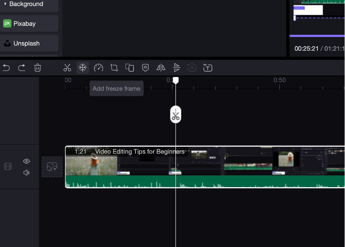Open the speed gauge tool
Viewport: 345px width, 247px height.
click(x=98, y=68)
